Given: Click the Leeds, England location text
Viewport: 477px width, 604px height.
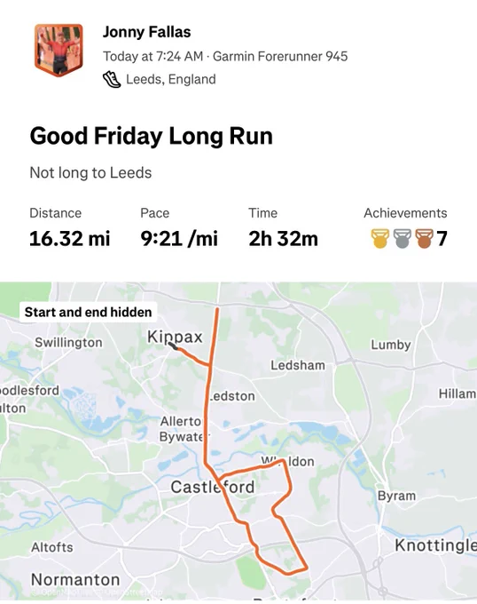Looking at the screenshot, I should [x=171, y=79].
